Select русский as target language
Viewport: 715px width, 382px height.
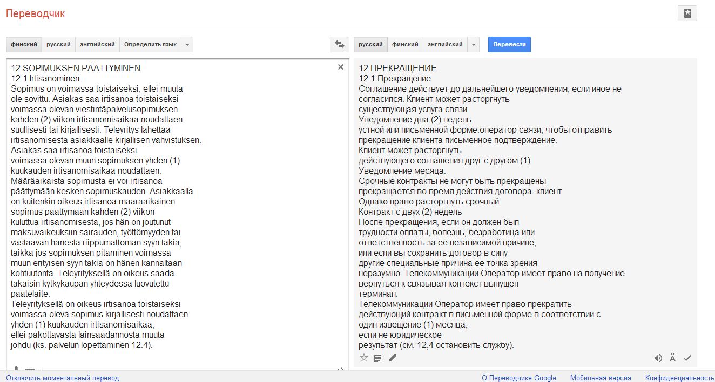click(370, 44)
